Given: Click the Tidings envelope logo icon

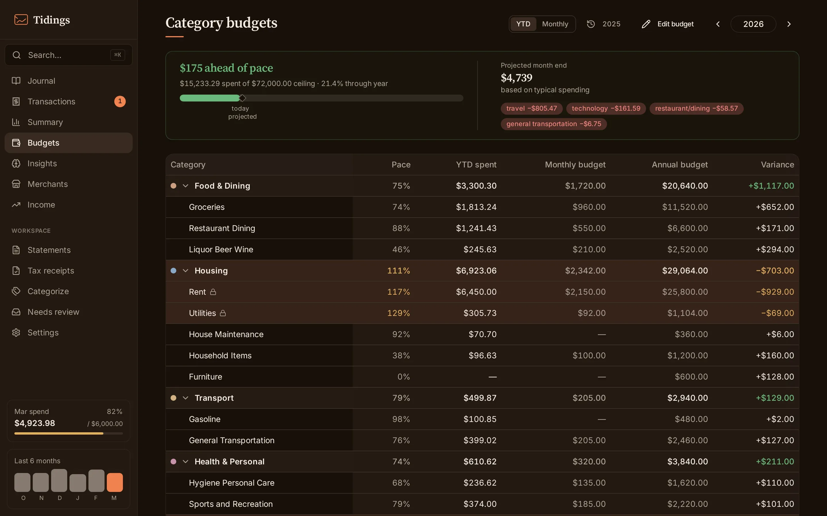Looking at the screenshot, I should click(21, 19).
